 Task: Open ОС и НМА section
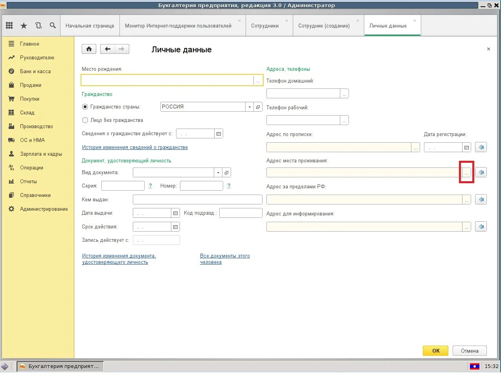click(38, 140)
